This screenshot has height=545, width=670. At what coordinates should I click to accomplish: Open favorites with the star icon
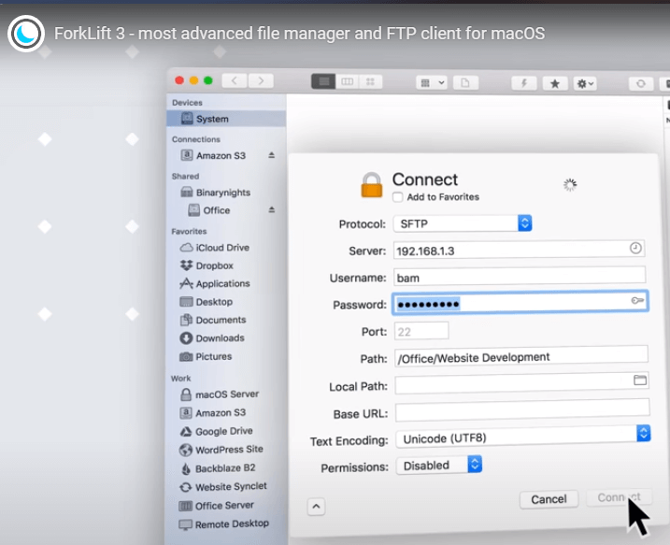point(555,83)
